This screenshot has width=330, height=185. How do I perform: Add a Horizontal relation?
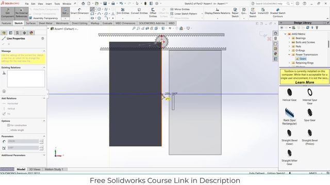(10, 104)
